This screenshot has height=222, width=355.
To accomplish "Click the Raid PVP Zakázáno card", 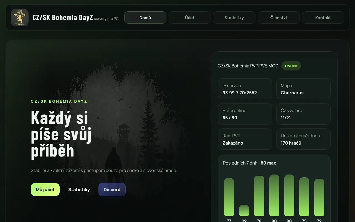I will click(x=245, y=139).
